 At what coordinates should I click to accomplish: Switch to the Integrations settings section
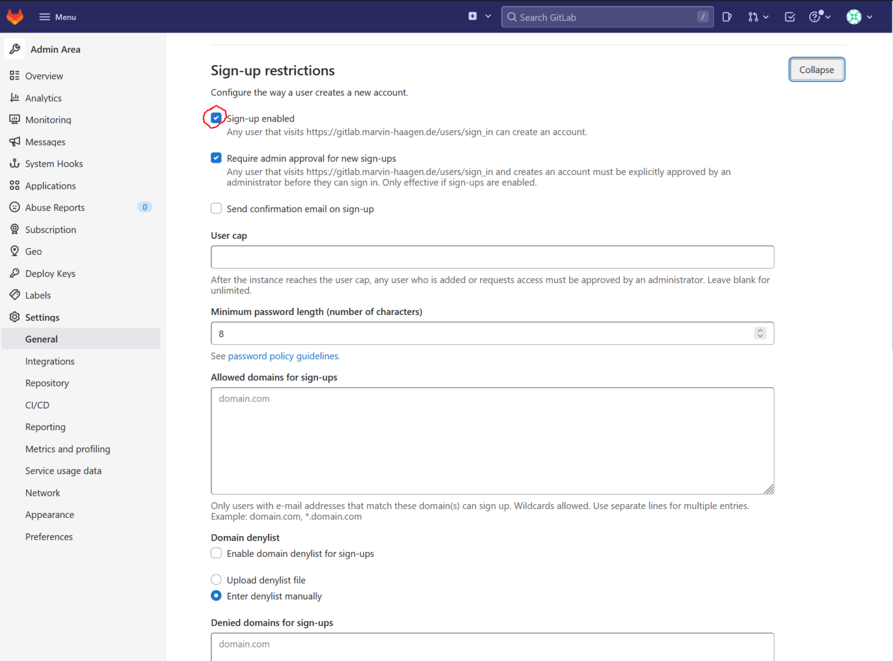50,361
